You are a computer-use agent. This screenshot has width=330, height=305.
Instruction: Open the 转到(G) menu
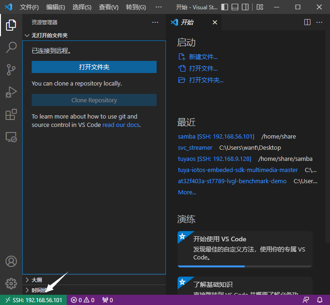(136, 7)
